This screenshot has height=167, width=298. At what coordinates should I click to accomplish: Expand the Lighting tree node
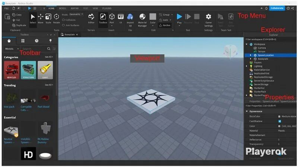click(x=247, y=66)
